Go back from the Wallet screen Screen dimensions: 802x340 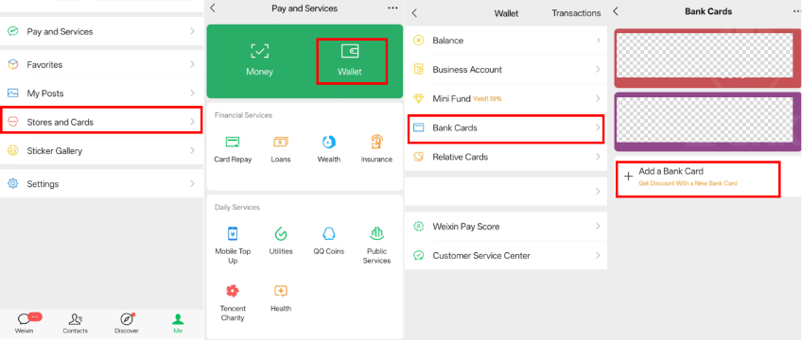(x=414, y=13)
